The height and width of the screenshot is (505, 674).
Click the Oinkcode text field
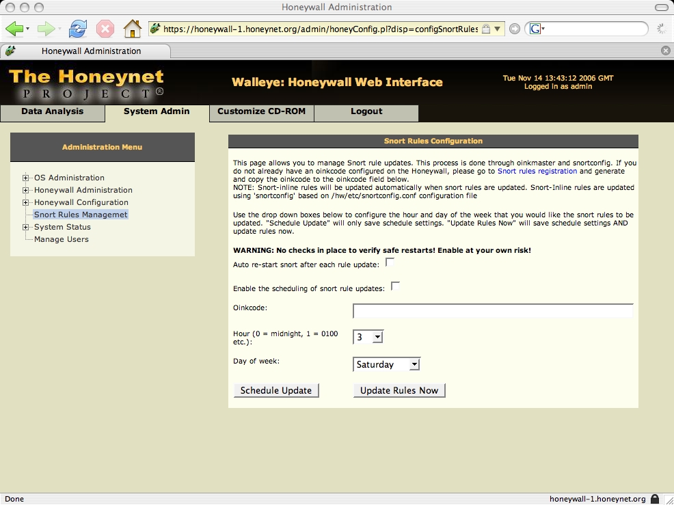pos(493,311)
